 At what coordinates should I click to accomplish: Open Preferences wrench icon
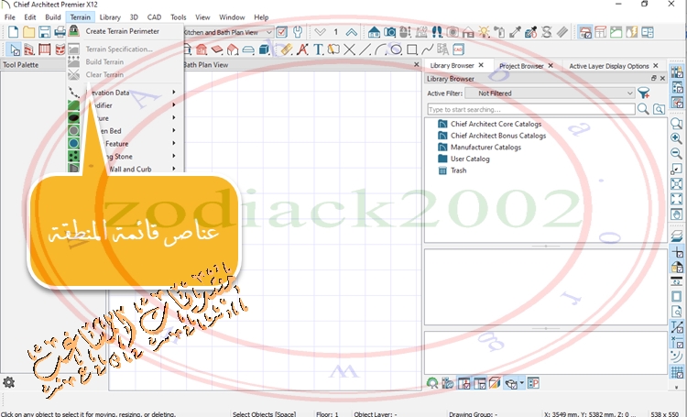click(298, 32)
